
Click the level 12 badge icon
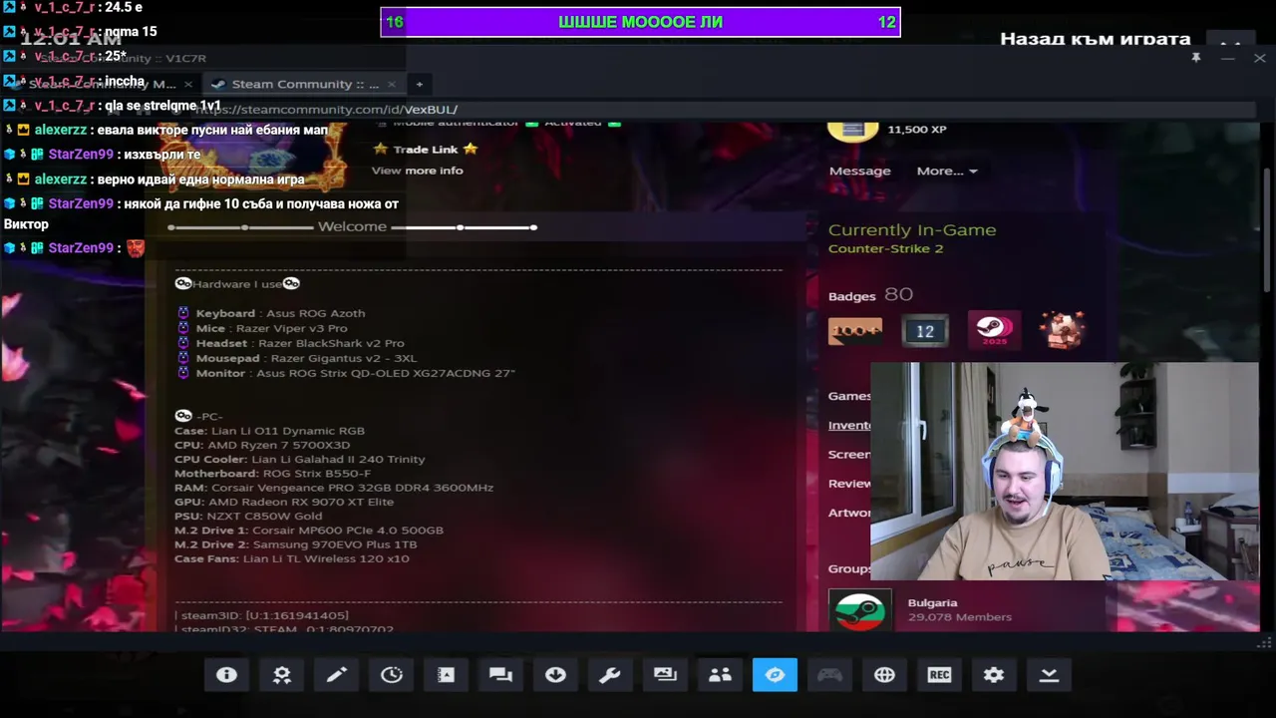pos(925,330)
